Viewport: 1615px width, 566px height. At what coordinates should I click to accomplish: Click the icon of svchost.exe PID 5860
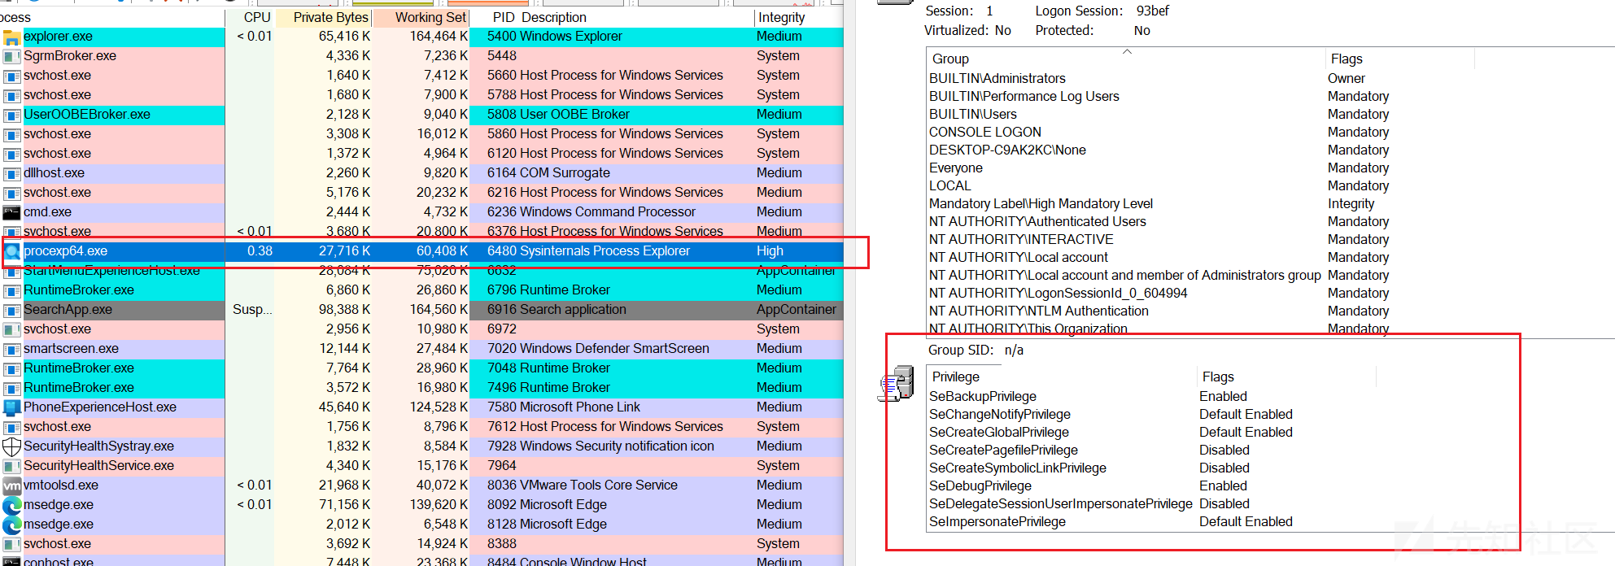click(x=11, y=135)
